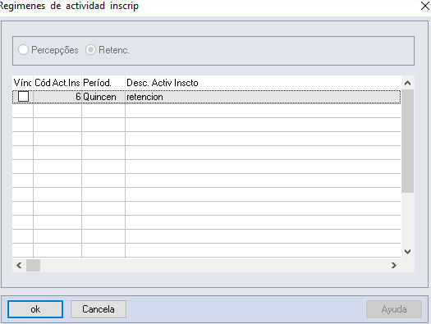Select the Quincen period cell
Image resolution: width=431 pixels, height=324 pixels.
[x=103, y=97]
